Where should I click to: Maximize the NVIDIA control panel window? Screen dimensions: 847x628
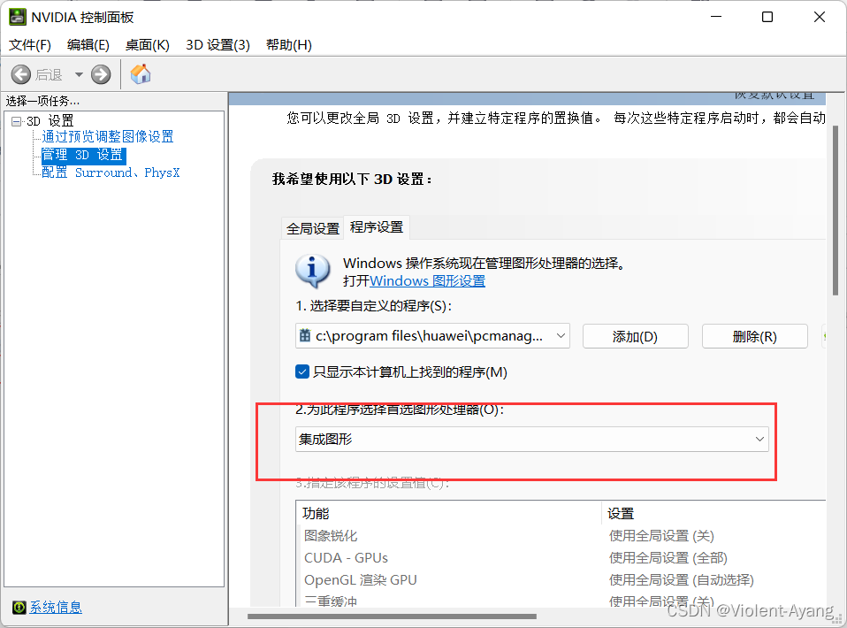point(767,18)
